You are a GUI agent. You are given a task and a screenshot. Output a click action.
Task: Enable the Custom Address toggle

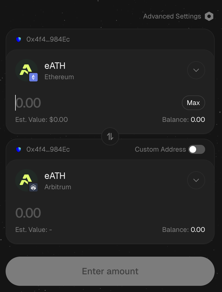click(196, 149)
